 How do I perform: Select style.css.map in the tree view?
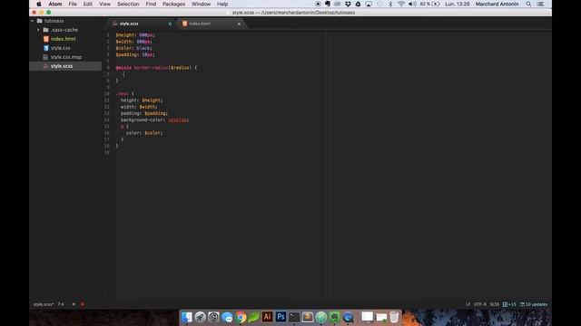click(x=66, y=57)
